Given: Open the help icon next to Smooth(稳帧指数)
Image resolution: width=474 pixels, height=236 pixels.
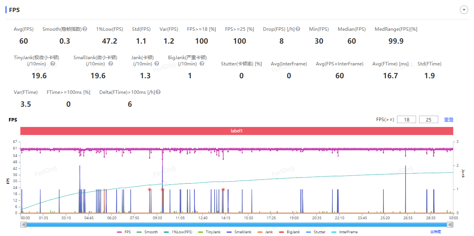Looking at the screenshot, I should [x=85, y=29].
